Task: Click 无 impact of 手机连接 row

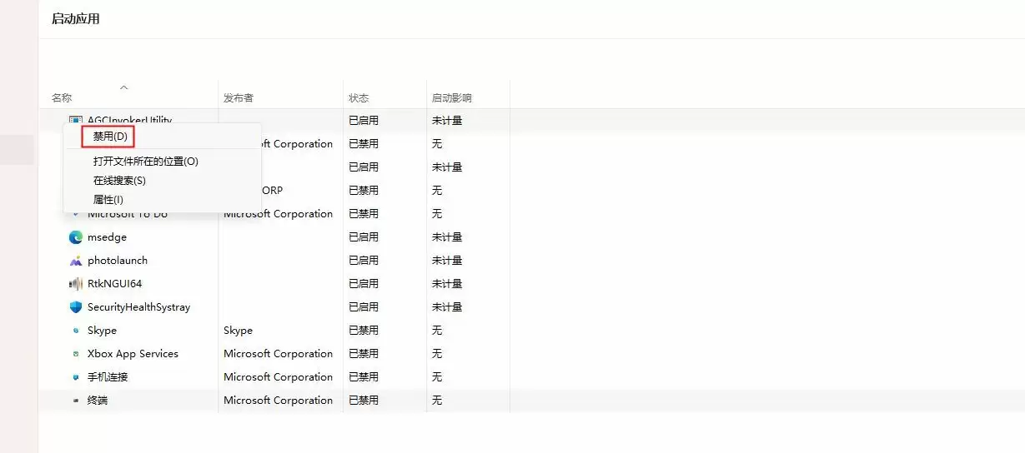Action: point(437,377)
